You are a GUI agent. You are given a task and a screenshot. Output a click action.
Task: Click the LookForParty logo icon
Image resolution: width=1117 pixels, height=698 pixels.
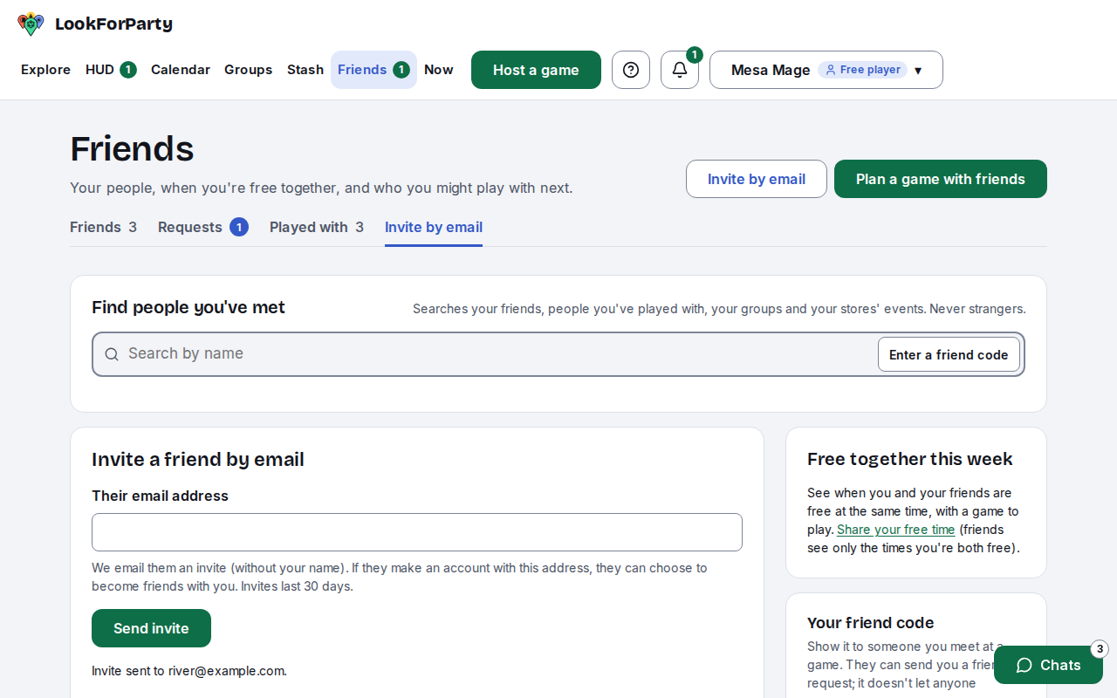(x=31, y=24)
